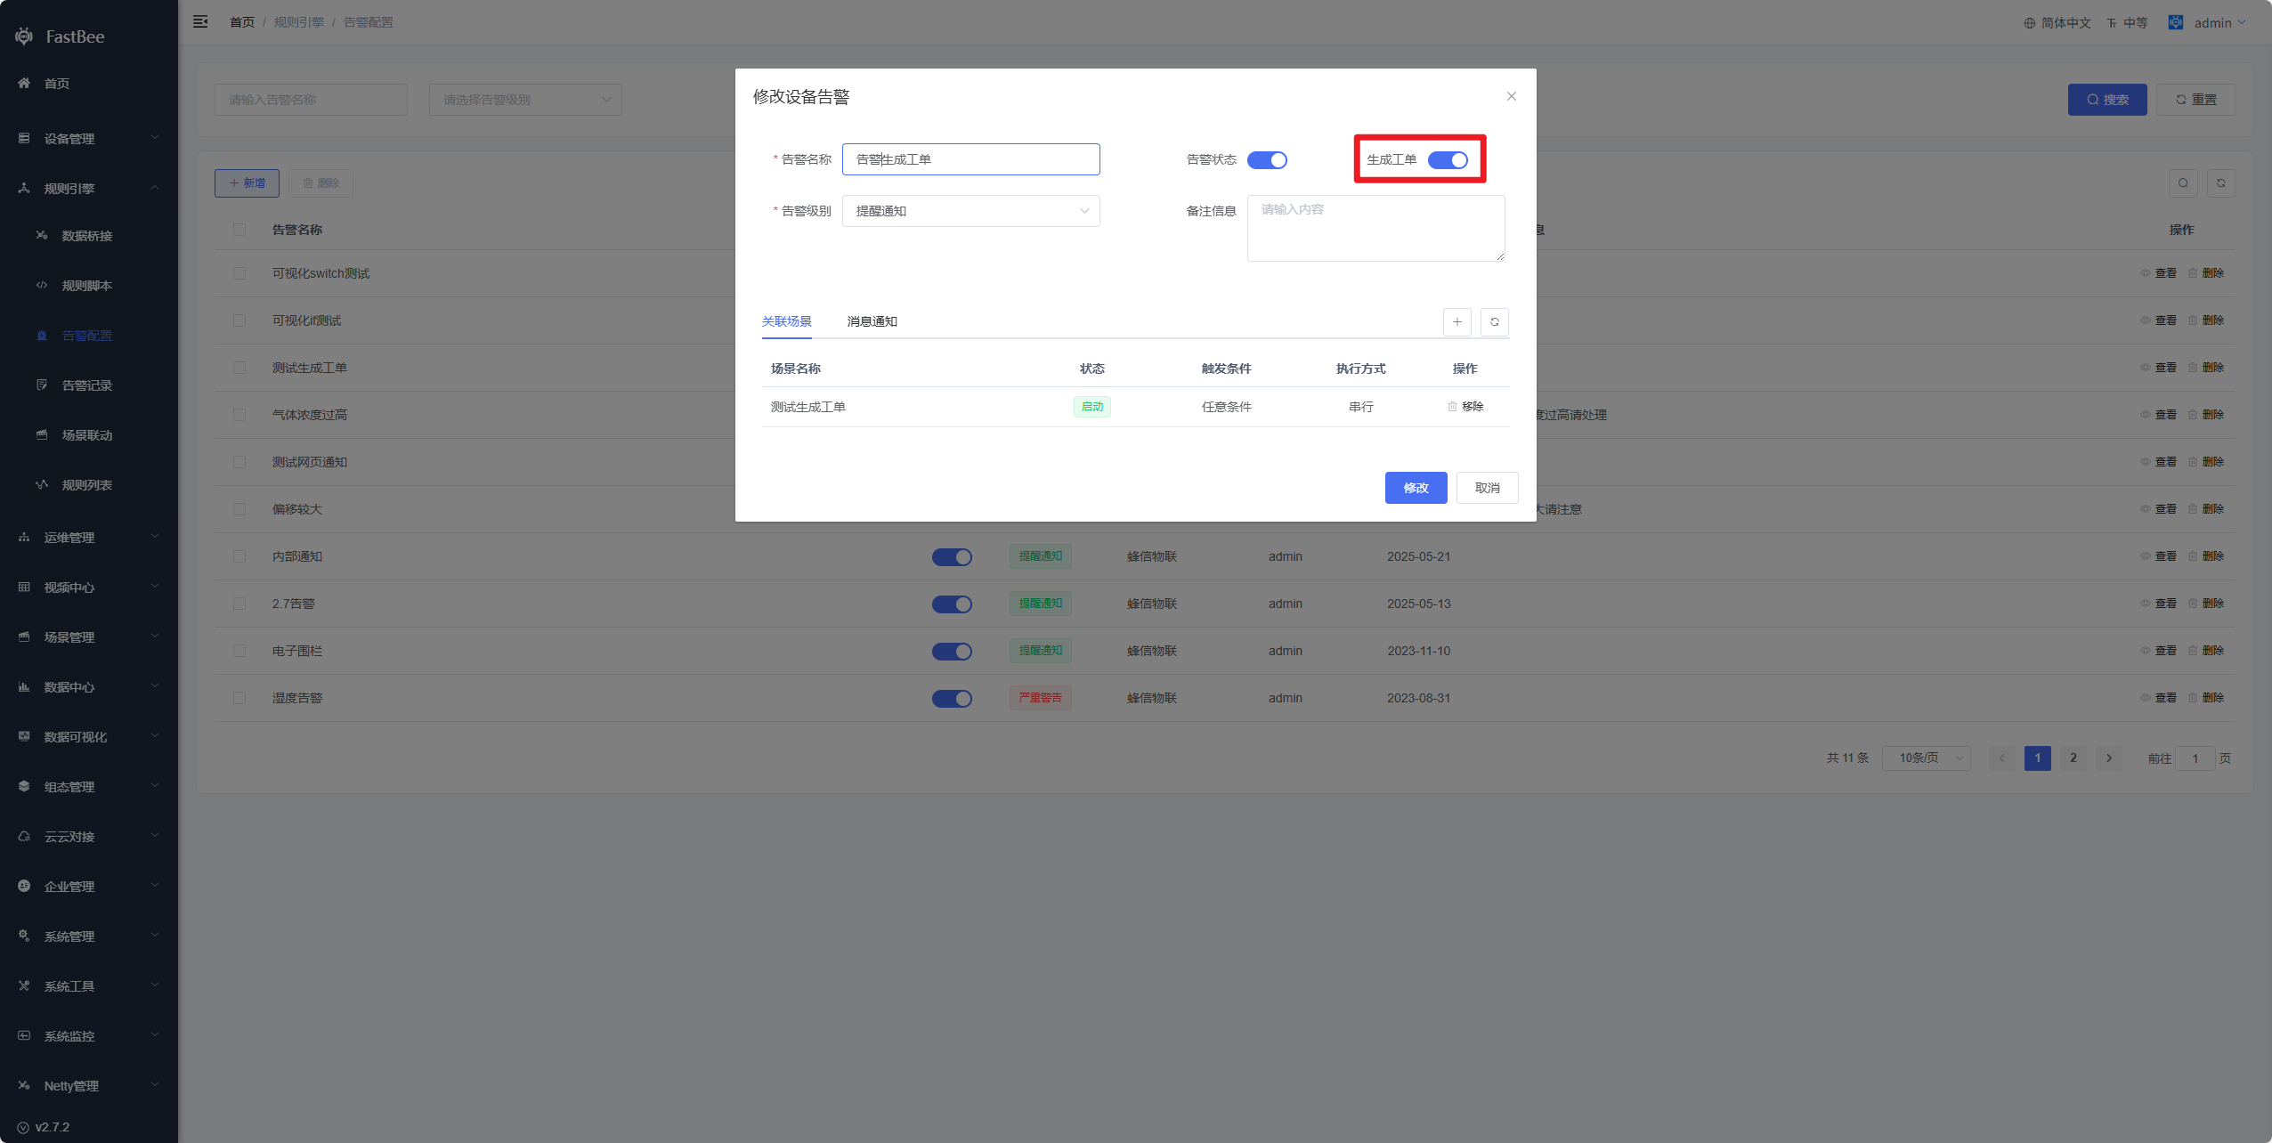Open 数据桥接 sidebar item

pyautogui.click(x=86, y=236)
